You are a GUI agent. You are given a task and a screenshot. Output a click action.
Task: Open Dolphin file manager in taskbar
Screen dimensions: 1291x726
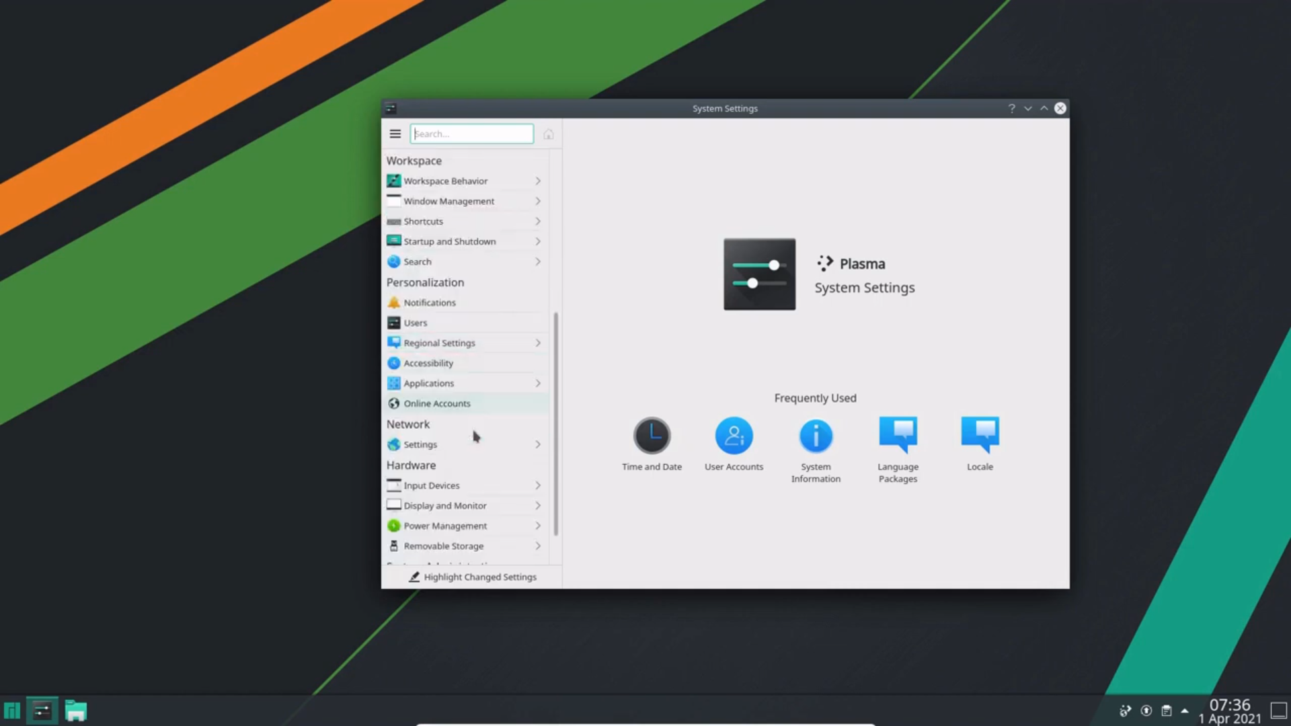point(76,711)
